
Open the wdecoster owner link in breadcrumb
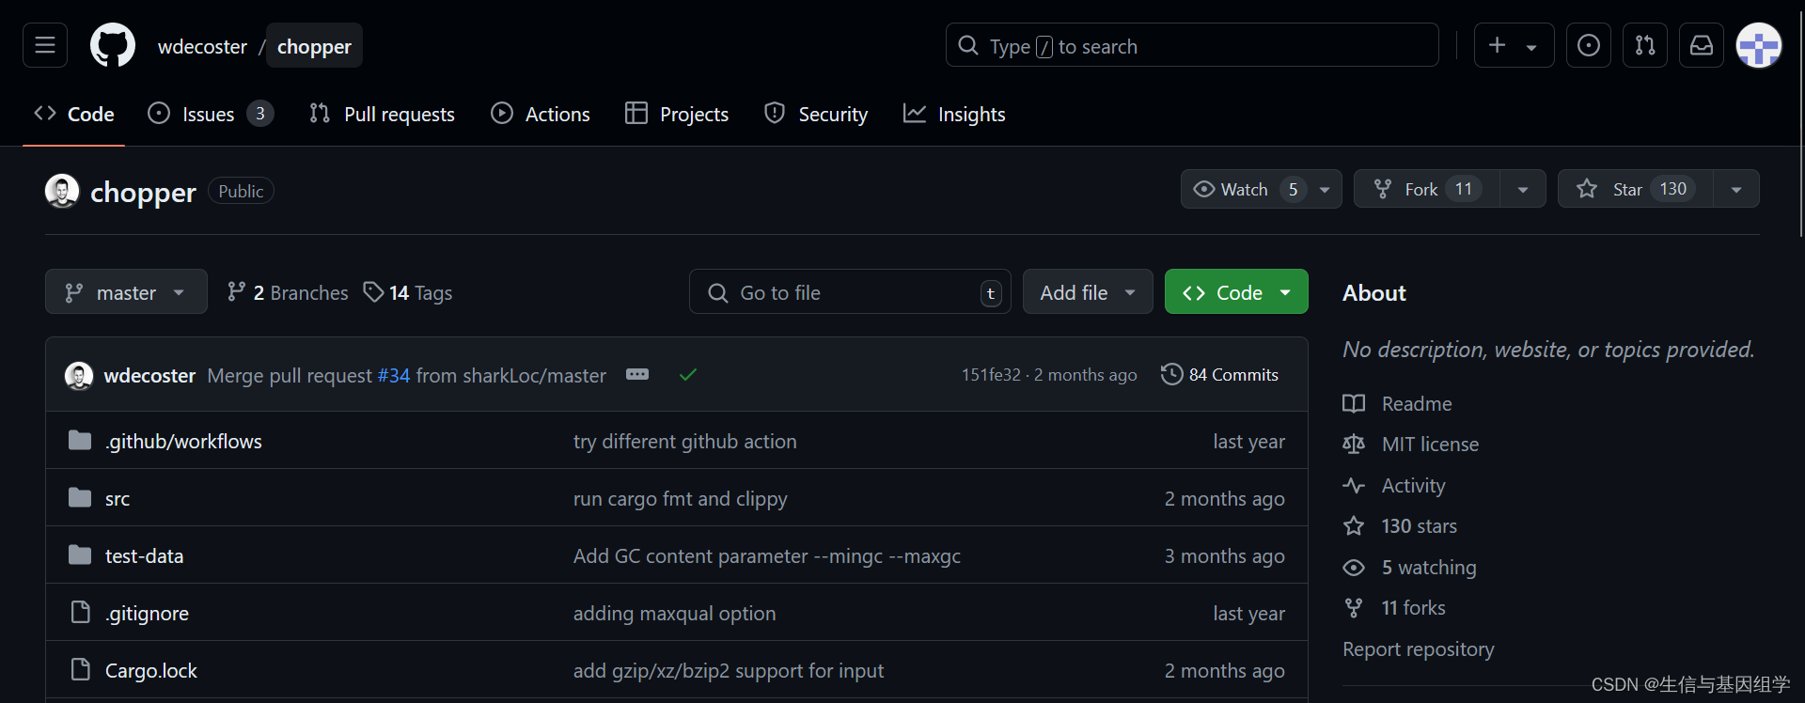point(202,46)
